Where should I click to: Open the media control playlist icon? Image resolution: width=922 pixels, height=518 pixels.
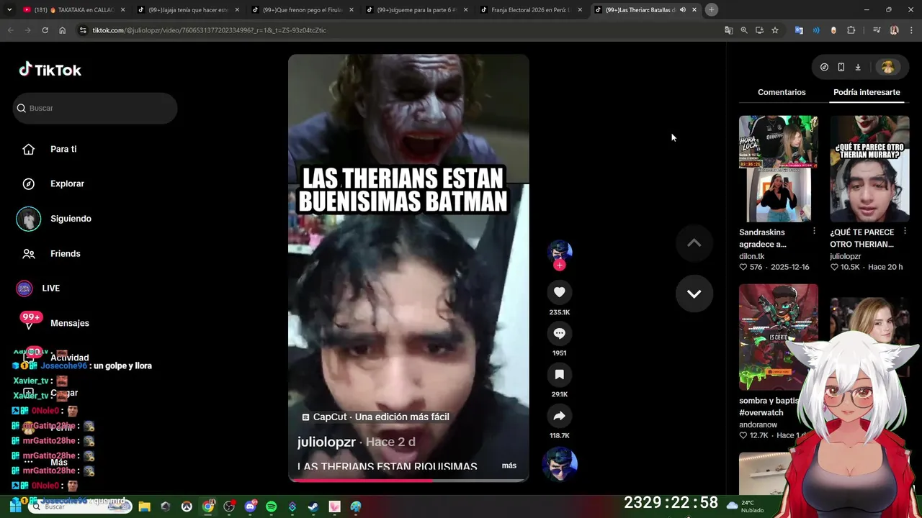877,30
